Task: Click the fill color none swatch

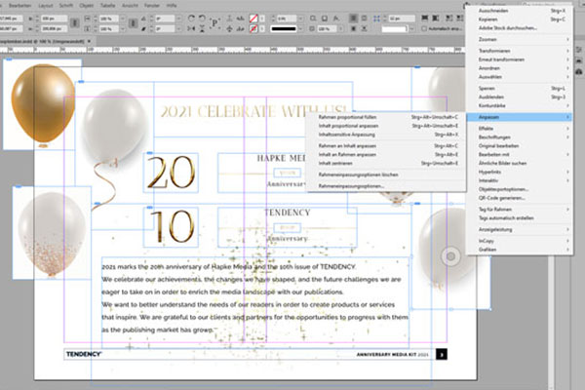Action: [x=253, y=19]
